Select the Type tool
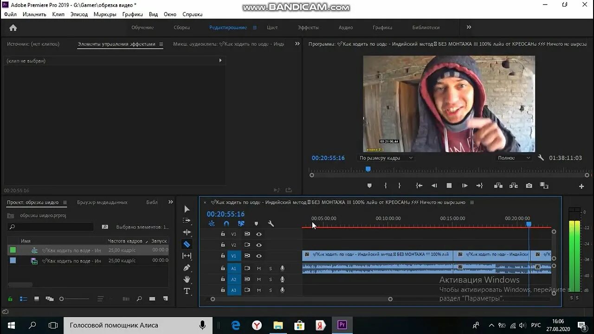 click(187, 291)
